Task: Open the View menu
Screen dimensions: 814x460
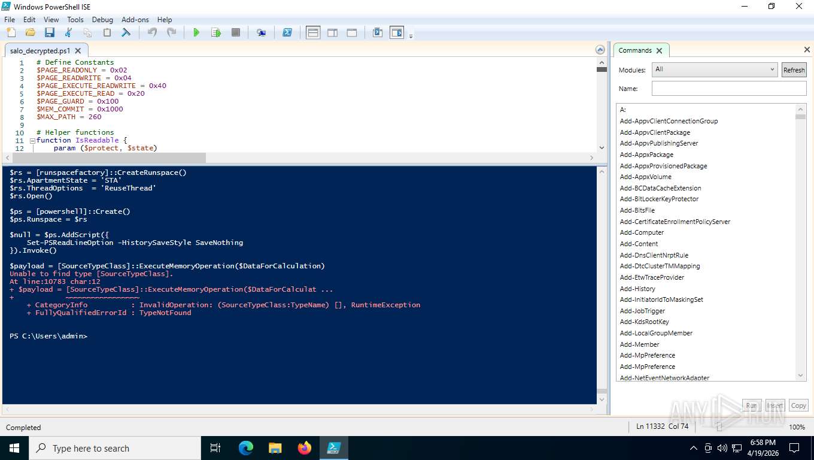Action: [x=51, y=20]
